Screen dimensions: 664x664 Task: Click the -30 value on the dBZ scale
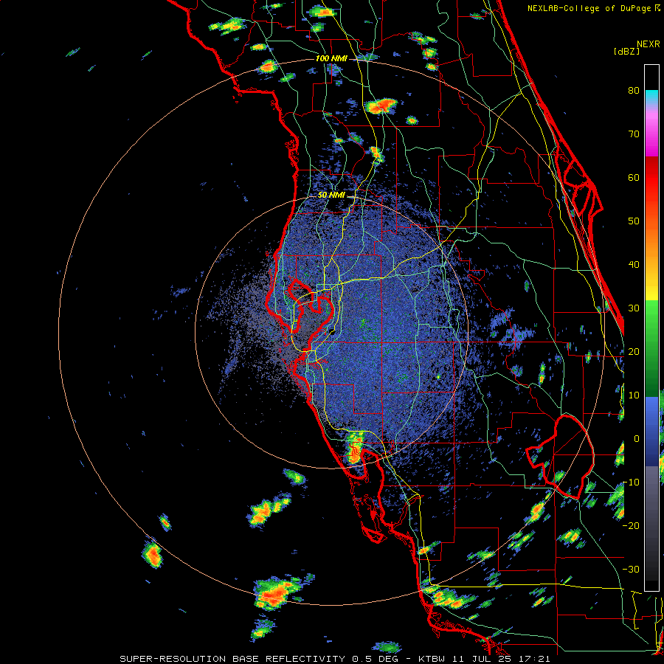tap(631, 570)
